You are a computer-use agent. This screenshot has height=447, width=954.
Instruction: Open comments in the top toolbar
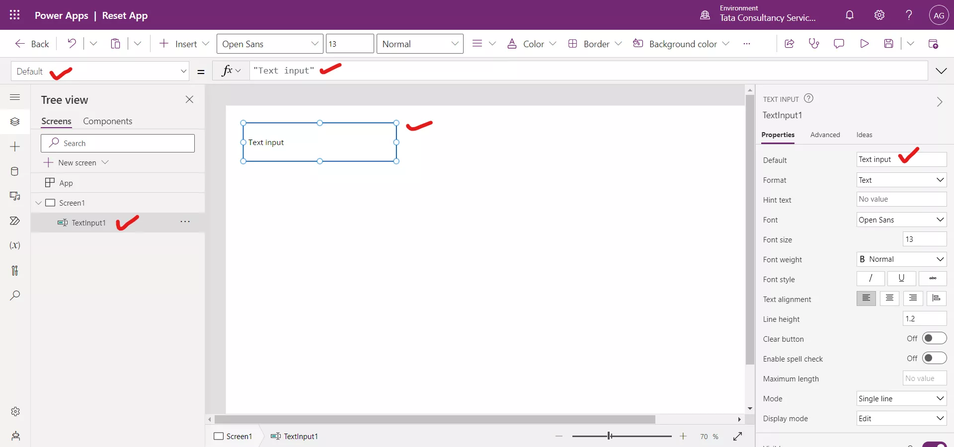[x=839, y=44]
